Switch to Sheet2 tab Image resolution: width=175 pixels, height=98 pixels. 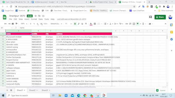pos(32,90)
